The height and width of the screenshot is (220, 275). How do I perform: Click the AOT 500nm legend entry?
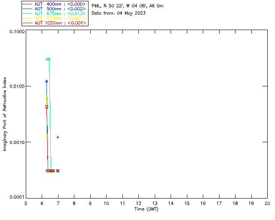tap(54, 9)
